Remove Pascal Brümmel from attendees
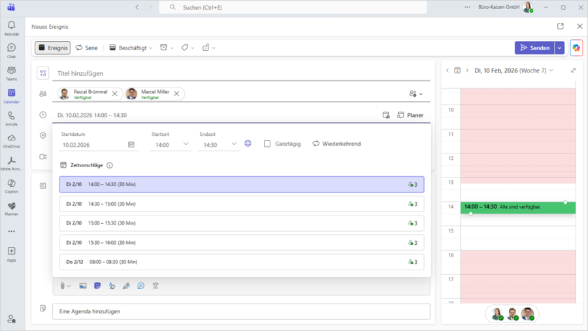The width and height of the screenshot is (588, 331). [115, 94]
